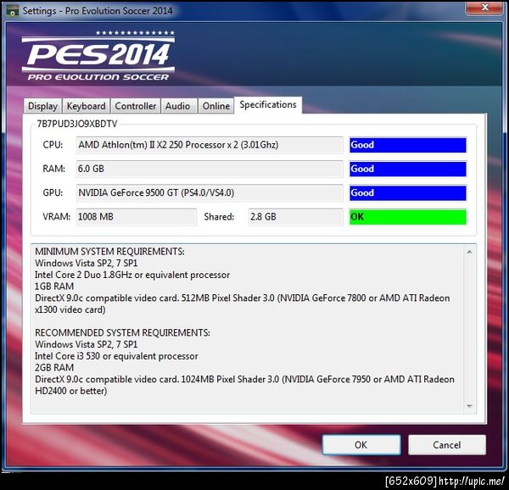The width and height of the screenshot is (509, 490).
Task: Confirm settings with the OK button
Action: click(361, 444)
